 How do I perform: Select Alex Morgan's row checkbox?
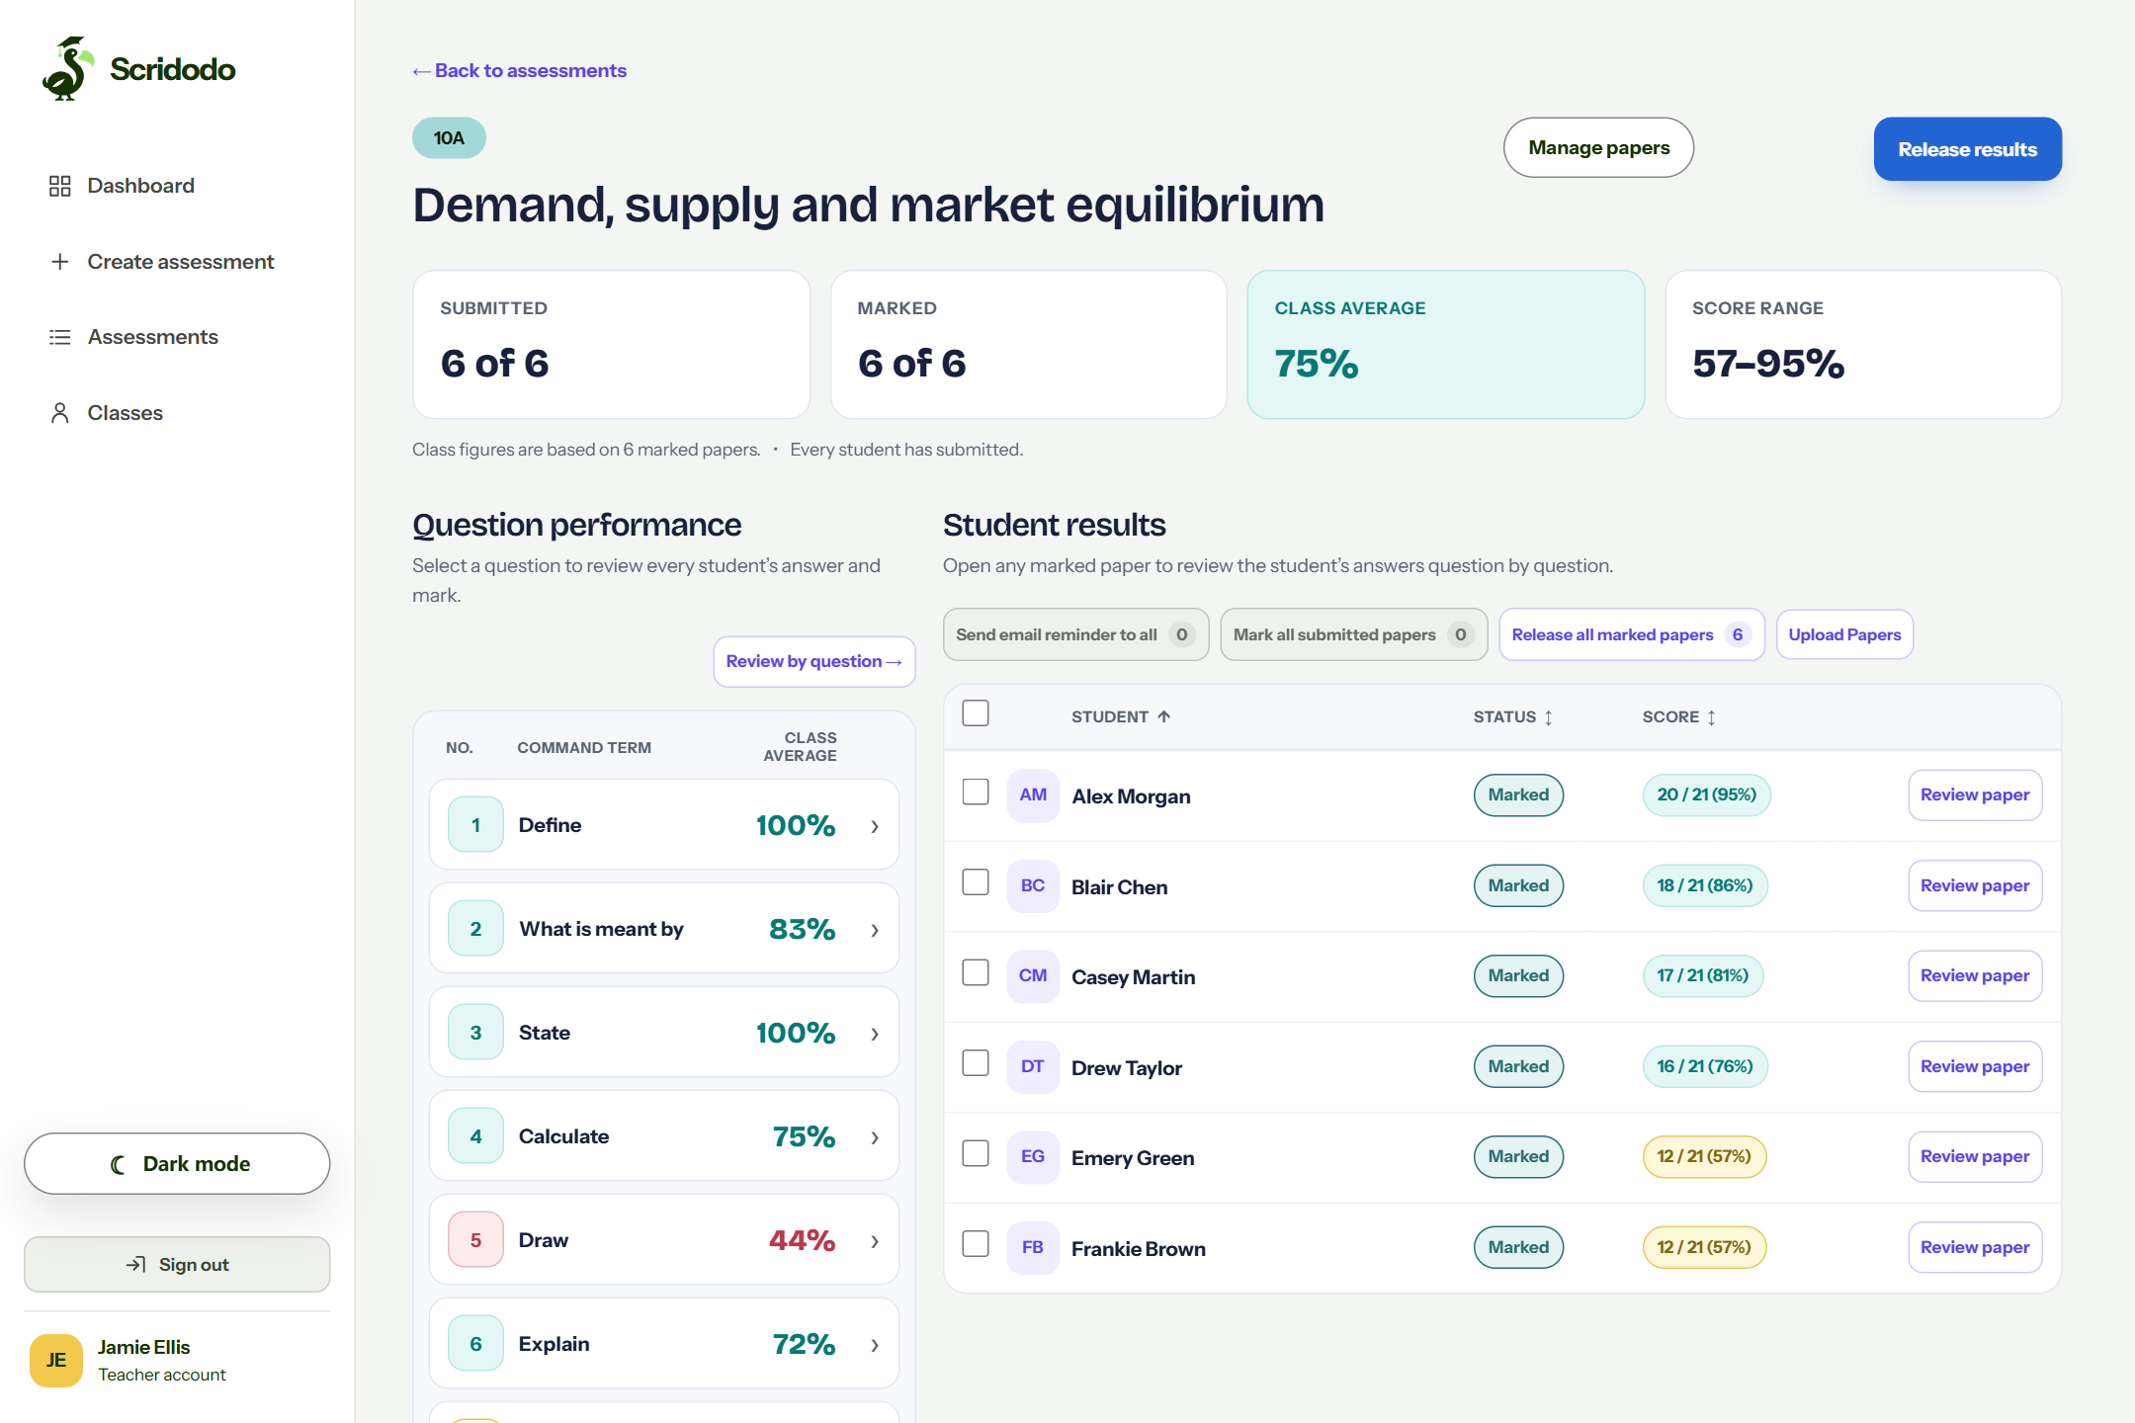976,792
